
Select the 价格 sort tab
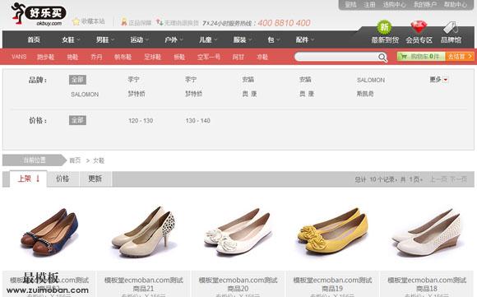click(63, 179)
